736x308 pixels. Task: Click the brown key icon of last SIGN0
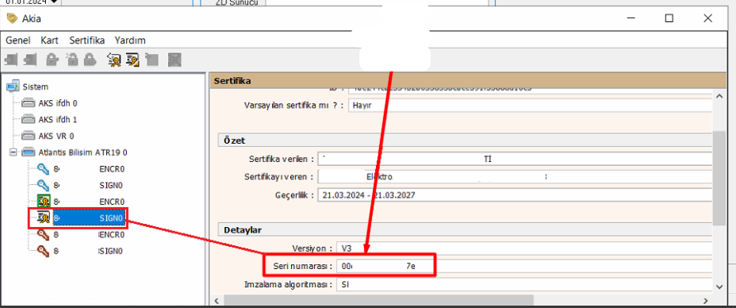tap(44, 251)
